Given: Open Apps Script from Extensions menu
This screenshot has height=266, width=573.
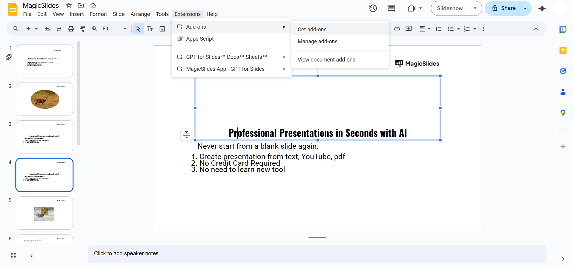Looking at the screenshot, I should pyautogui.click(x=232, y=39).
